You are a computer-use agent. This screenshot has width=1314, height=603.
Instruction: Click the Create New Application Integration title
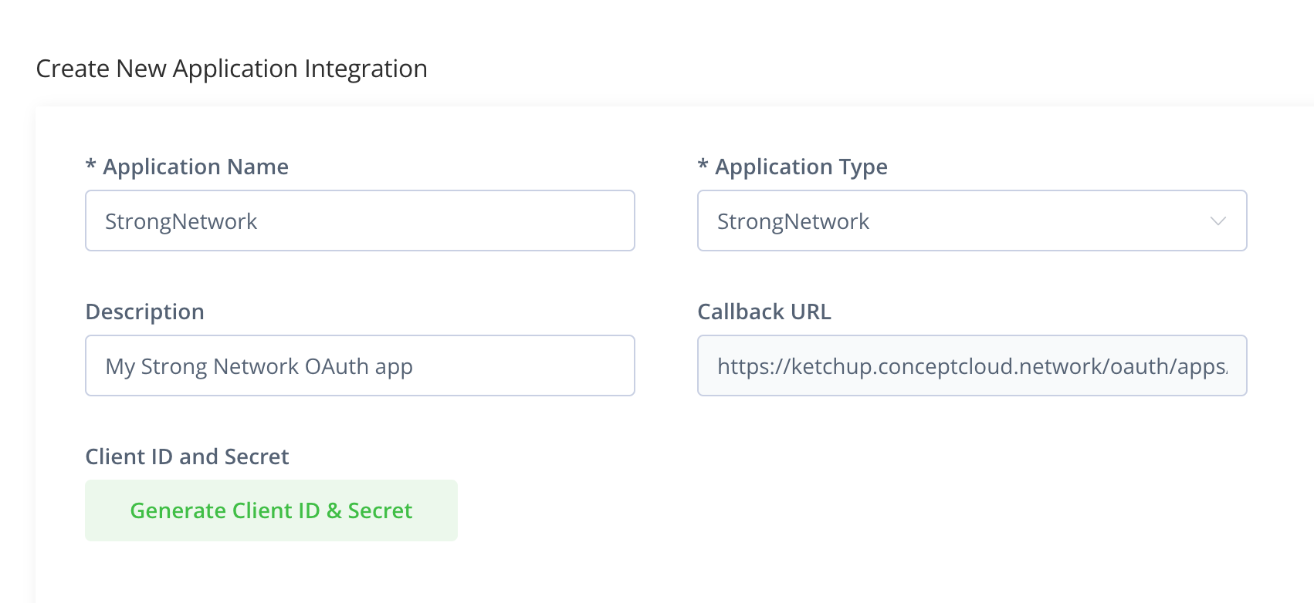click(x=232, y=69)
